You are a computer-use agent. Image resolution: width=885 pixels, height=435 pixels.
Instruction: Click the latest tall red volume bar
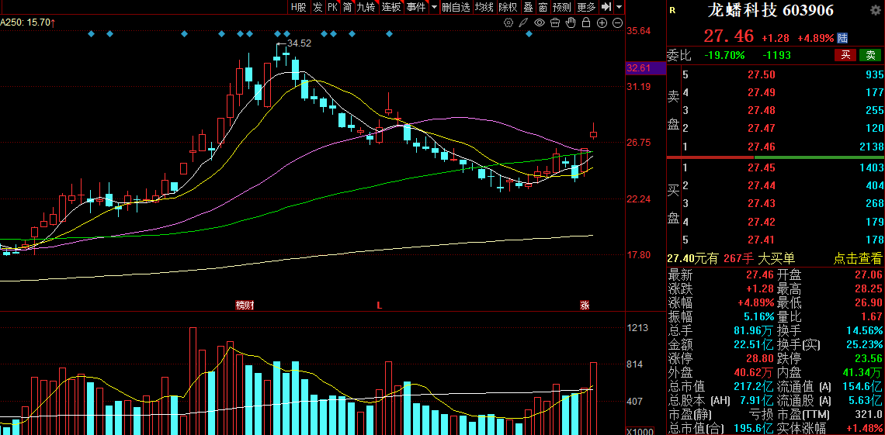tap(594, 399)
